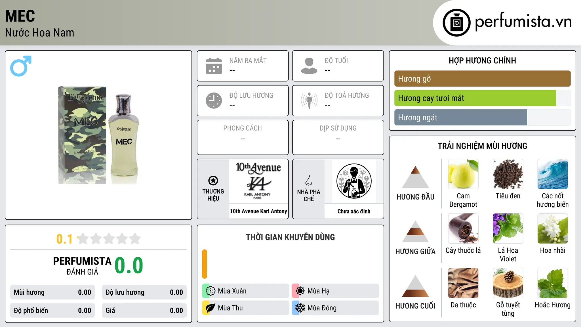Click the Giá score row
This screenshot has height=327, width=581.
(x=144, y=311)
